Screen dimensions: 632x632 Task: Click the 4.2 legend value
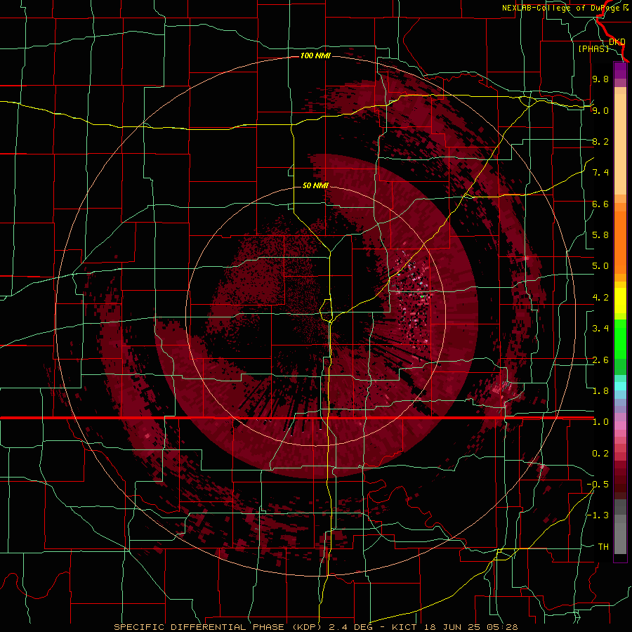point(600,298)
